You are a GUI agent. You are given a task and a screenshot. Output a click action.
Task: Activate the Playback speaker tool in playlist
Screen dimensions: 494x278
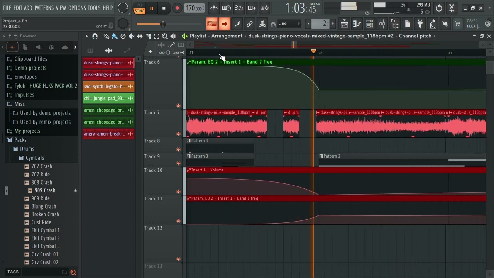point(173,36)
